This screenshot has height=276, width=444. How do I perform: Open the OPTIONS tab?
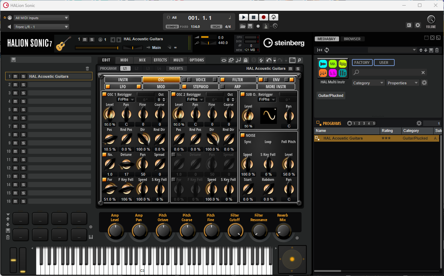[197, 60]
